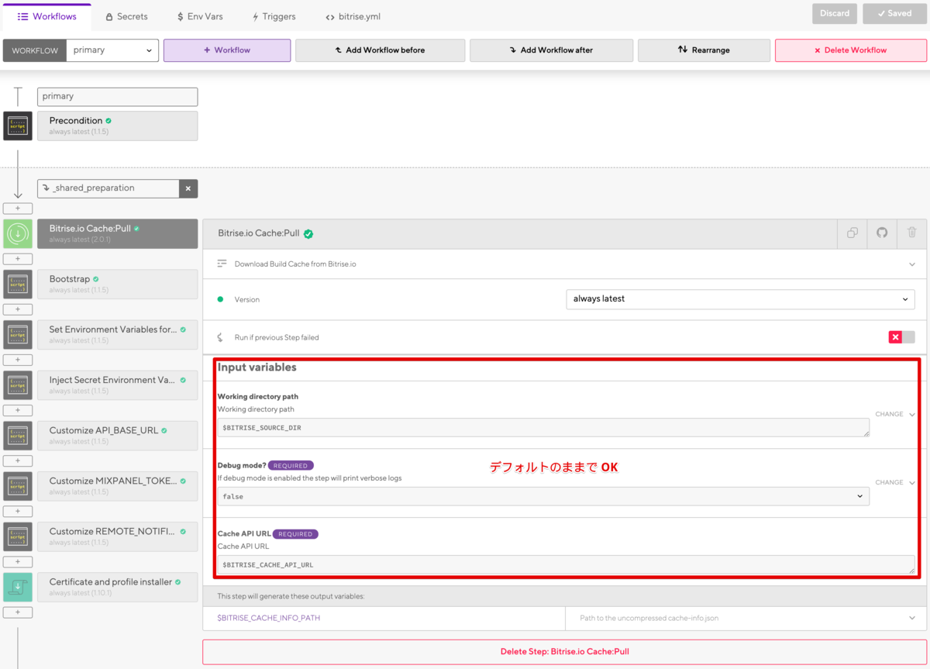Image resolution: width=930 pixels, height=669 pixels.
Task: Click Delete Step: Bitrise.io Cache:Pull
Action: pos(564,652)
